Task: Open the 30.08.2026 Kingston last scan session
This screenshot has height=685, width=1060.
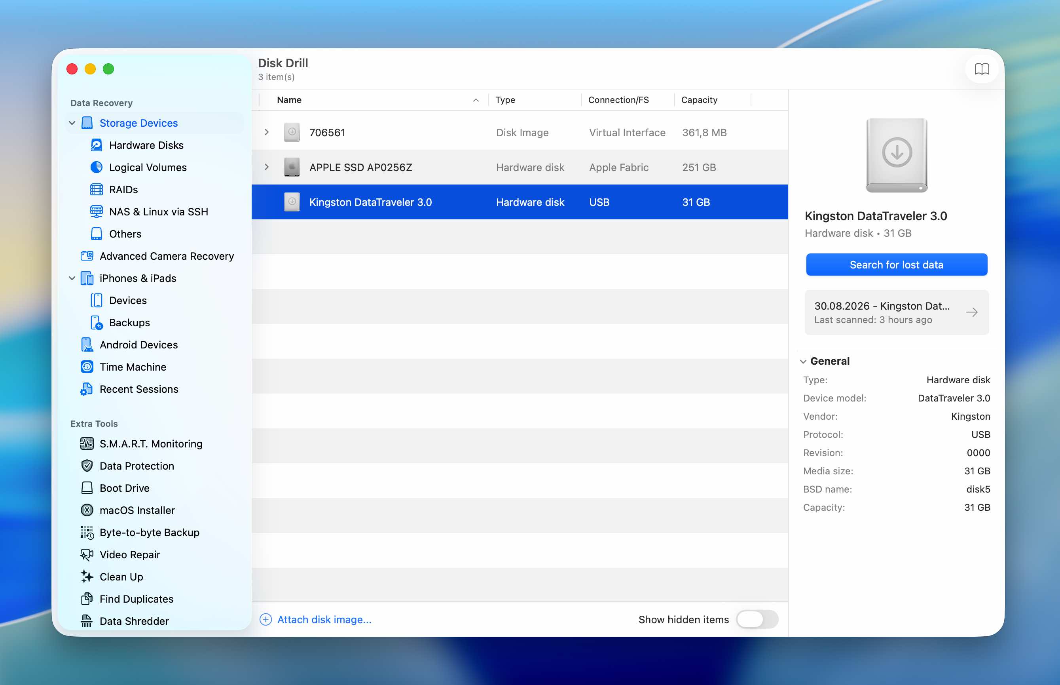Action: click(897, 312)
